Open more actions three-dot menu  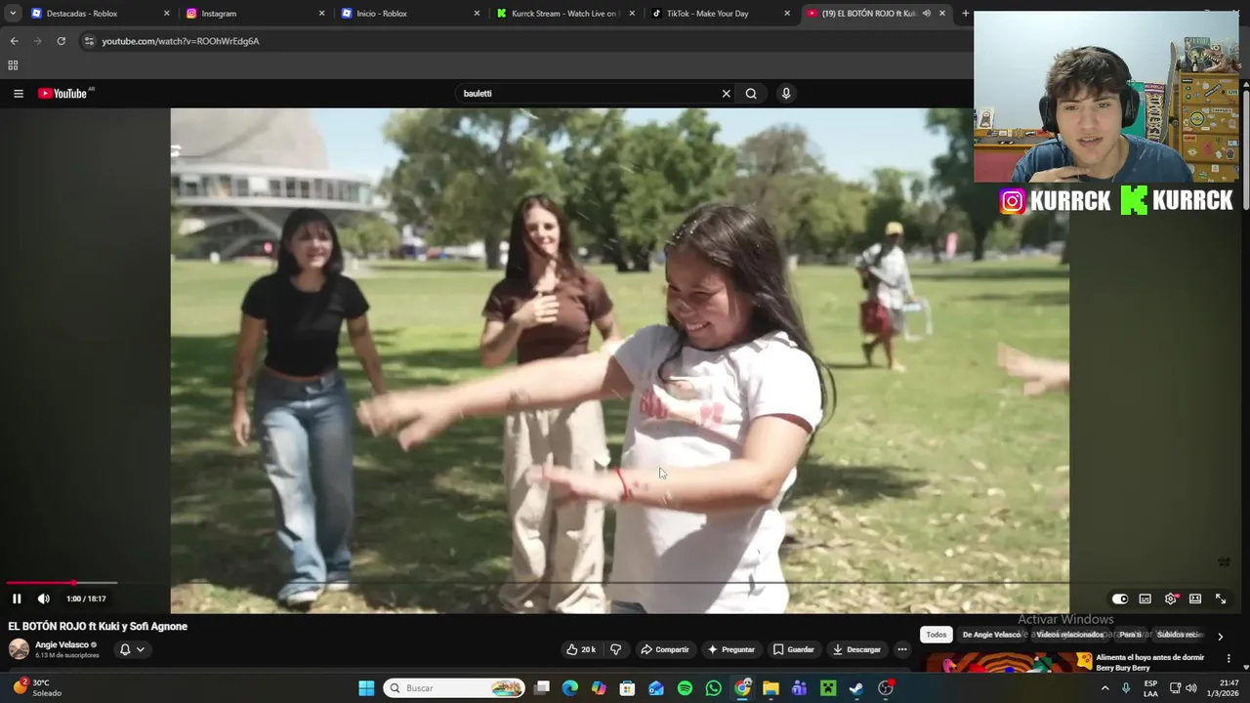pos(902,649)
